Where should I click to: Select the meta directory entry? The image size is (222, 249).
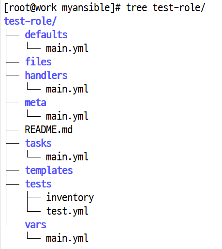[x=35, y=103]
